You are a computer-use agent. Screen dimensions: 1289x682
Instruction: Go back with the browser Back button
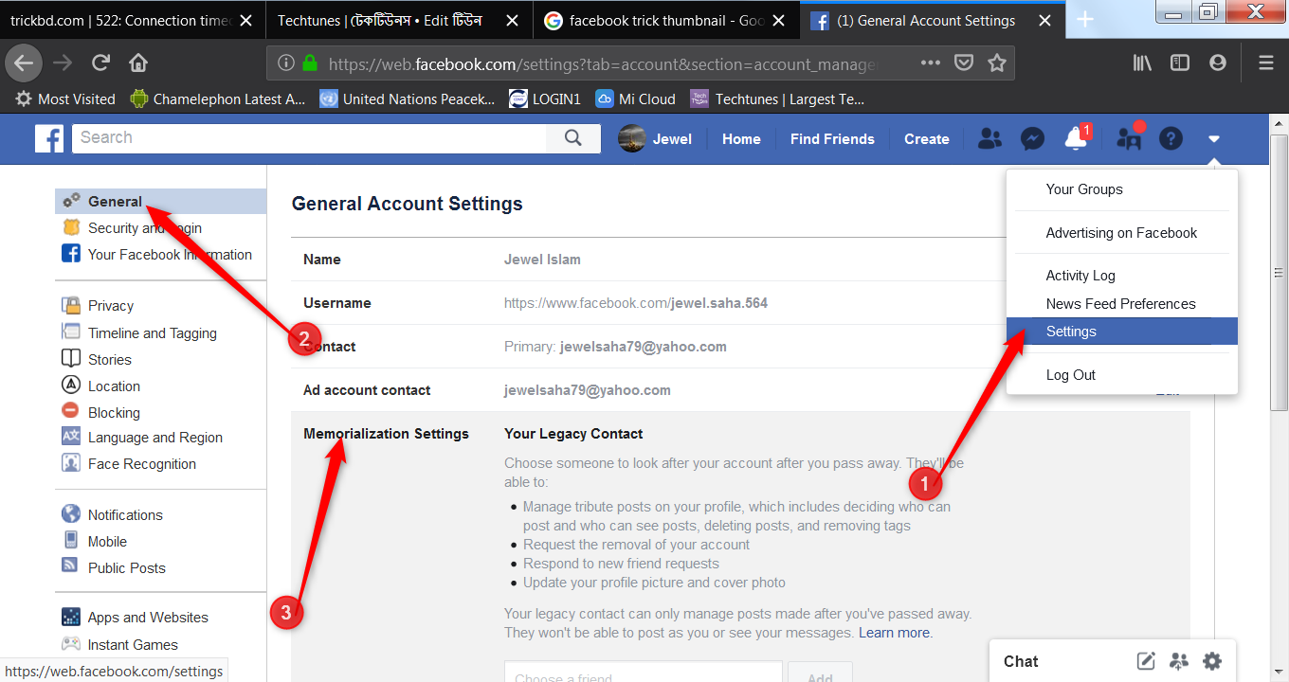point(24,63)
